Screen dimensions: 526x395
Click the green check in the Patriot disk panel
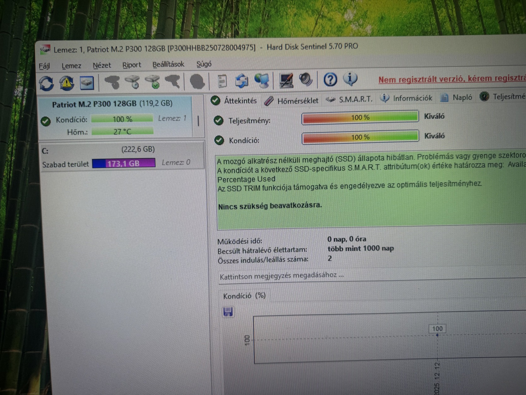(x=46, y=121)
